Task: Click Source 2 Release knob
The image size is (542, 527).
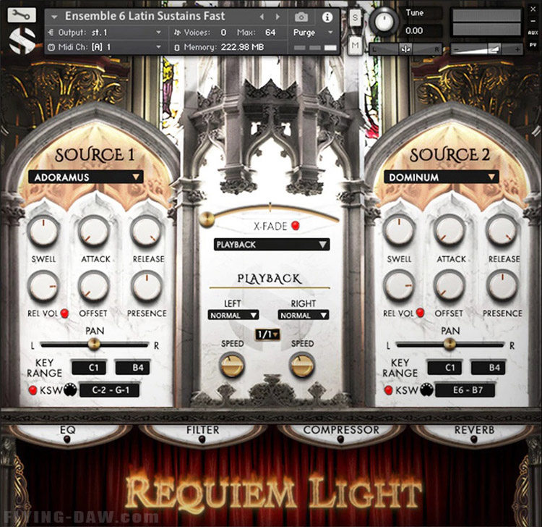Action: pyautogui.click(x=502, y=230)
